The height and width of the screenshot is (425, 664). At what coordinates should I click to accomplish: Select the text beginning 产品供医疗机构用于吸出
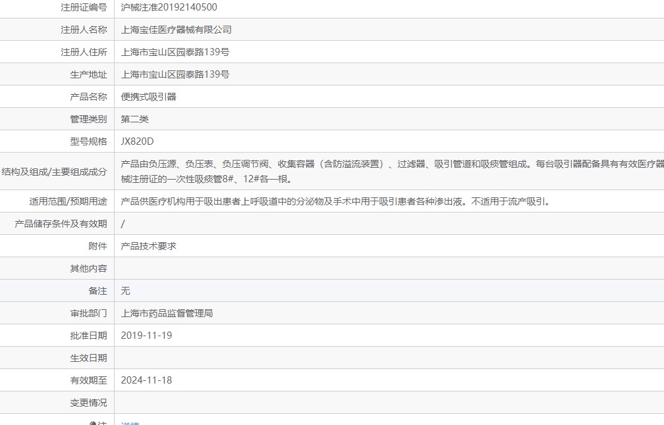click(336, 201)
